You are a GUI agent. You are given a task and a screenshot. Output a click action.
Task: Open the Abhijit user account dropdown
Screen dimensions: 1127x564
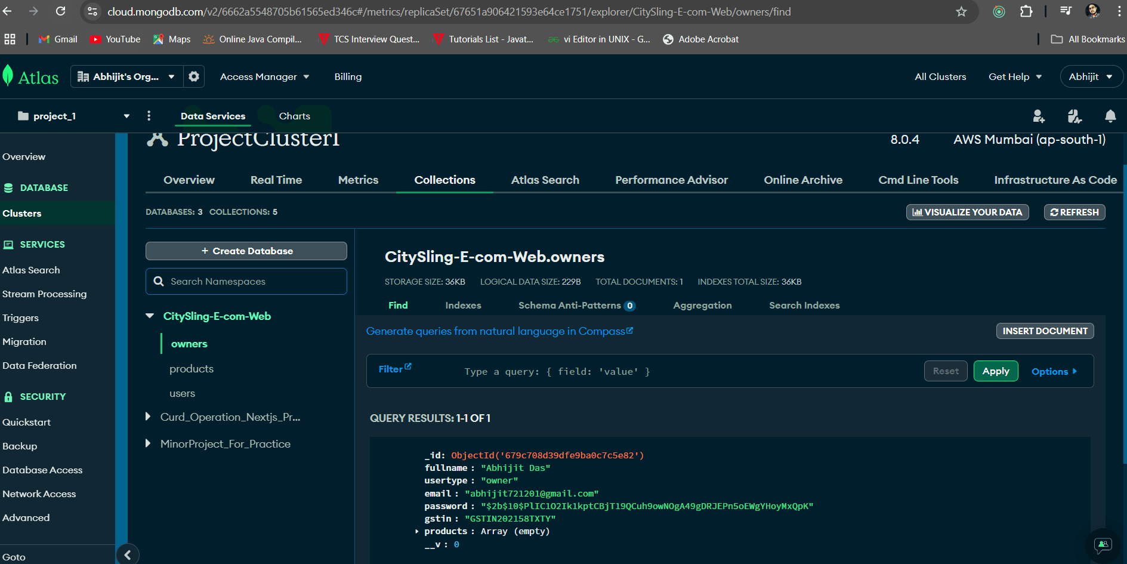1091,76
